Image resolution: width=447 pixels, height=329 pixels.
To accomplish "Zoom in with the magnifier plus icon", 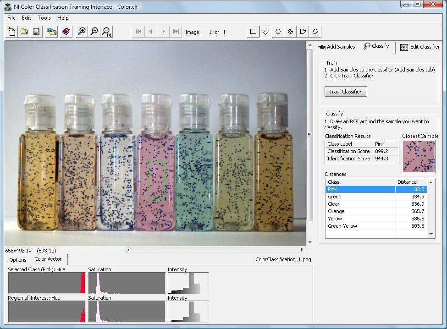I will click(82, 32).
